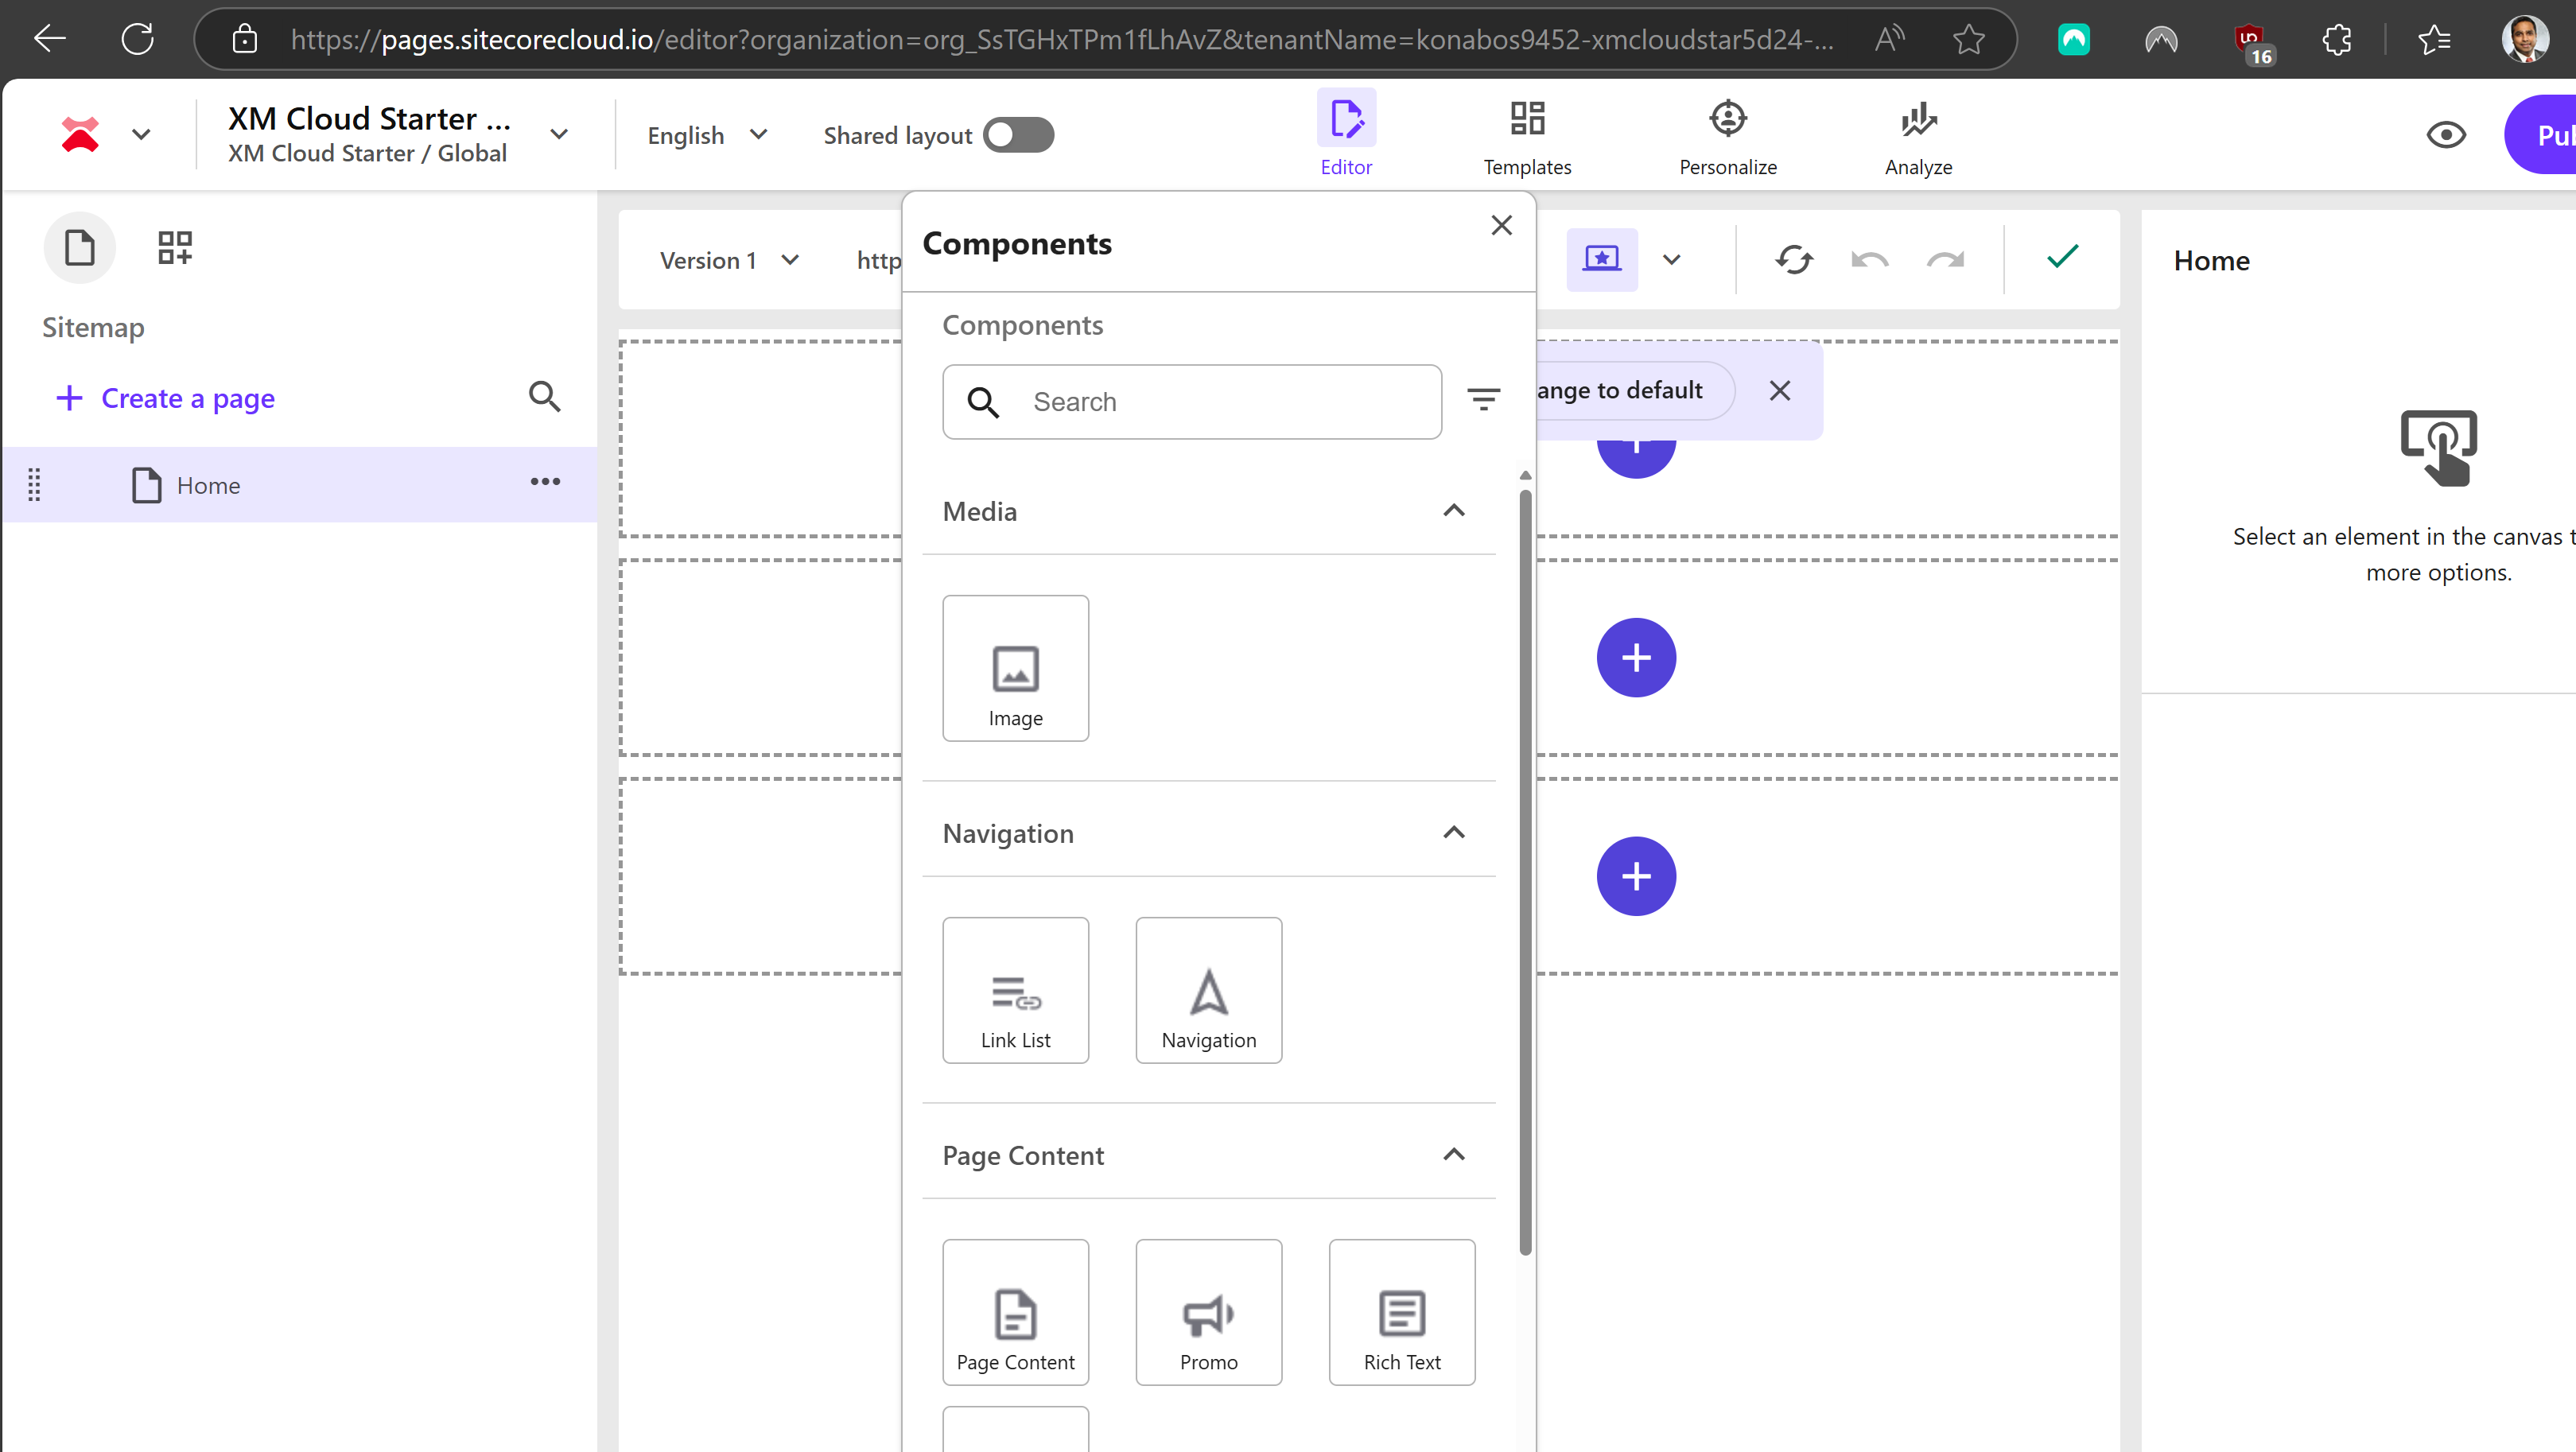Open the components grid icon in sidebar
Screen dimensions: 2576x1452
[x=175, y=247]
